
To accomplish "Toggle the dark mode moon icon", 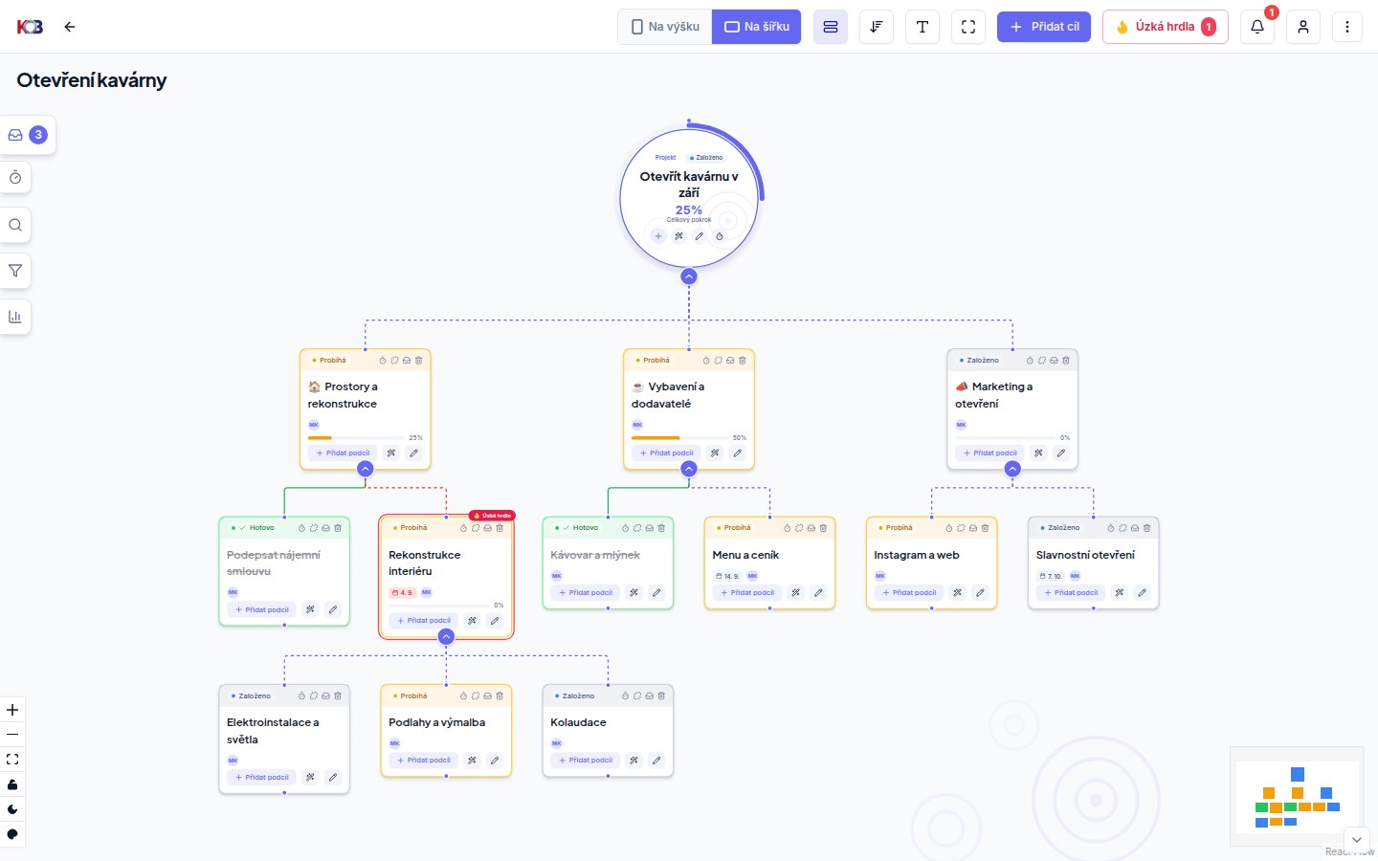I will click(x=12, y=809).
